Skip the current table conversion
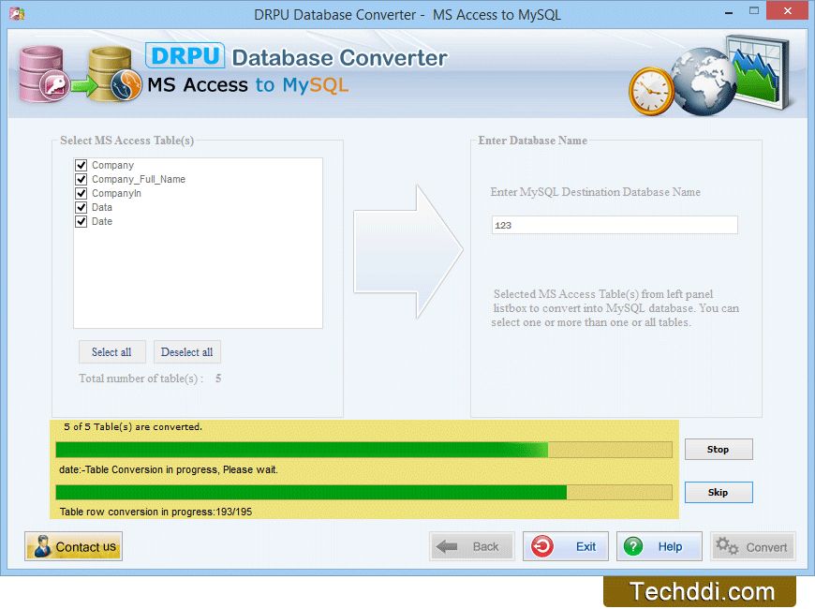Image resolution: width=815 pixels, height=609 pixels. pos(718,493)
